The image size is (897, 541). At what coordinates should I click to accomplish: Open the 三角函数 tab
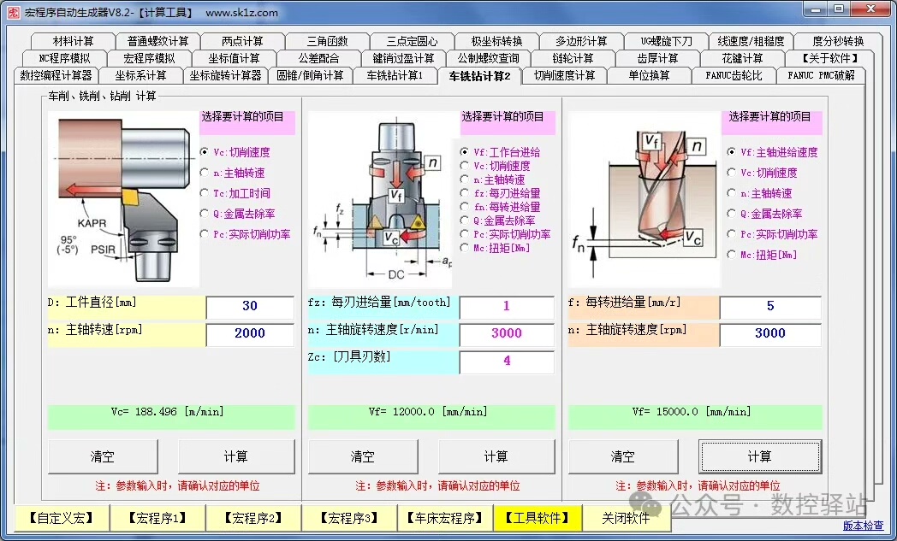point(327,41)
